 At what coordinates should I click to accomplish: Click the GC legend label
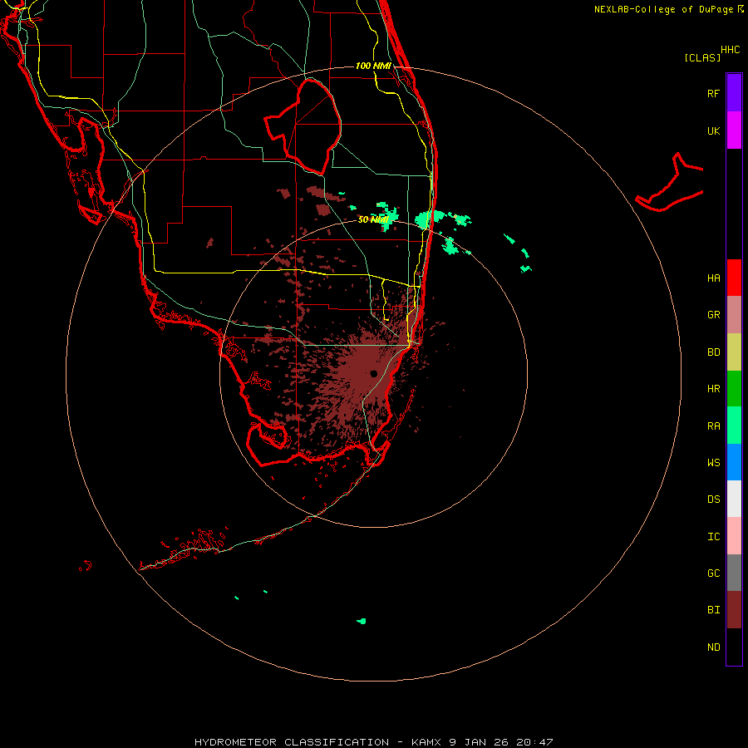[x=713, y=573]
